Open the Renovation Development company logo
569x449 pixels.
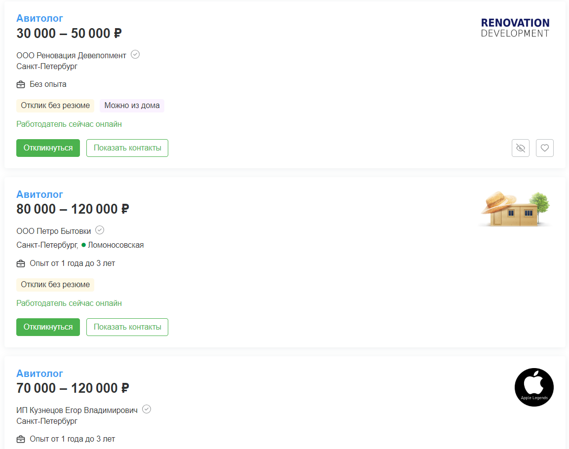(x=515, y=28)
